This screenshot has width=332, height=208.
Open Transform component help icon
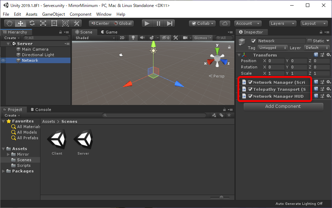(x=316, y=55)
